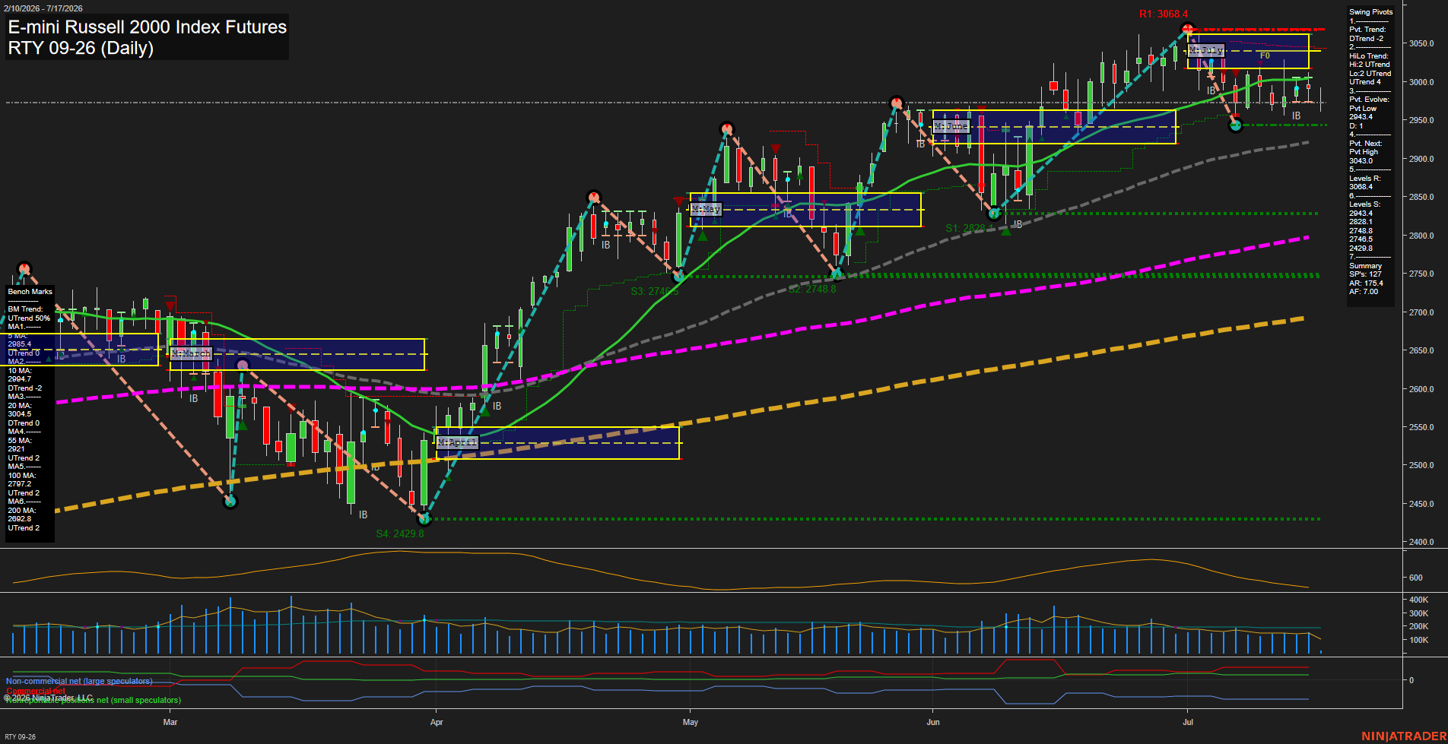
Task: Click the Jul date axis marker
Action: [1188, 722]
